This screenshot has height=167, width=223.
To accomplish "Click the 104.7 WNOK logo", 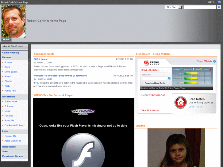I will point(83,112).
